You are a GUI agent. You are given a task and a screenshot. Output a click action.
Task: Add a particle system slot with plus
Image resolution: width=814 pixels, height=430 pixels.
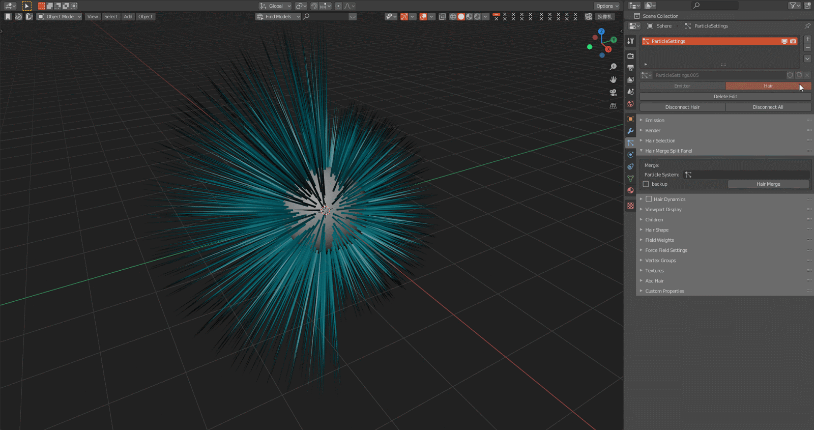point(807,39)
